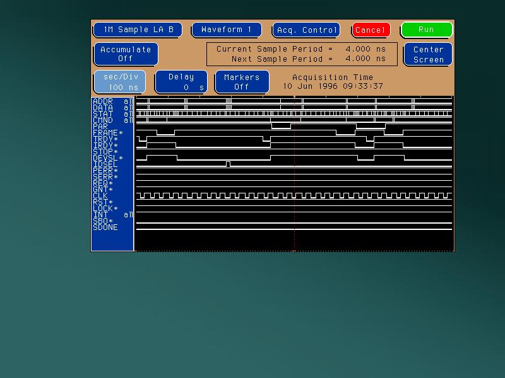Open the 1M Sample LA B menu
Image resolution: width=505 pixels, height=378 pixels.
click(138, 30)
